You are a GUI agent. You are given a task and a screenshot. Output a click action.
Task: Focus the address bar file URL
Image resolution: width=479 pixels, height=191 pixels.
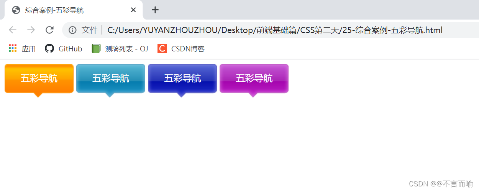click(x=275, y=30)
